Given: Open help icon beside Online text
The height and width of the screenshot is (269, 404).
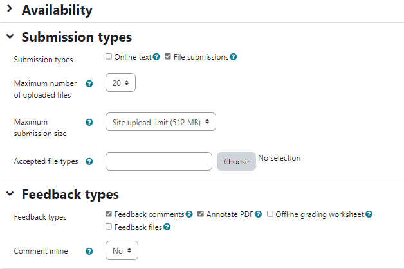Looking at the screenshot, I should point(156,57).
